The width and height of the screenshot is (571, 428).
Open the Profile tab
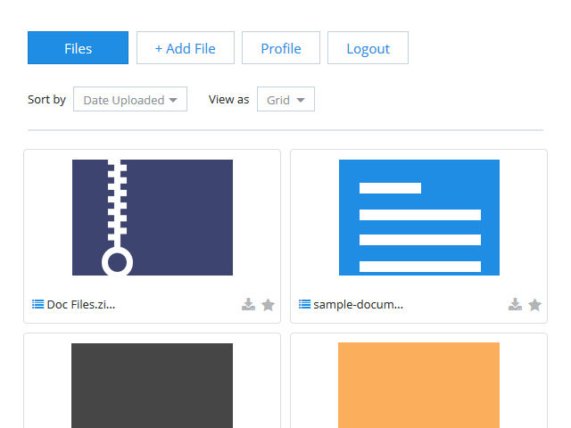pos(281,47)
